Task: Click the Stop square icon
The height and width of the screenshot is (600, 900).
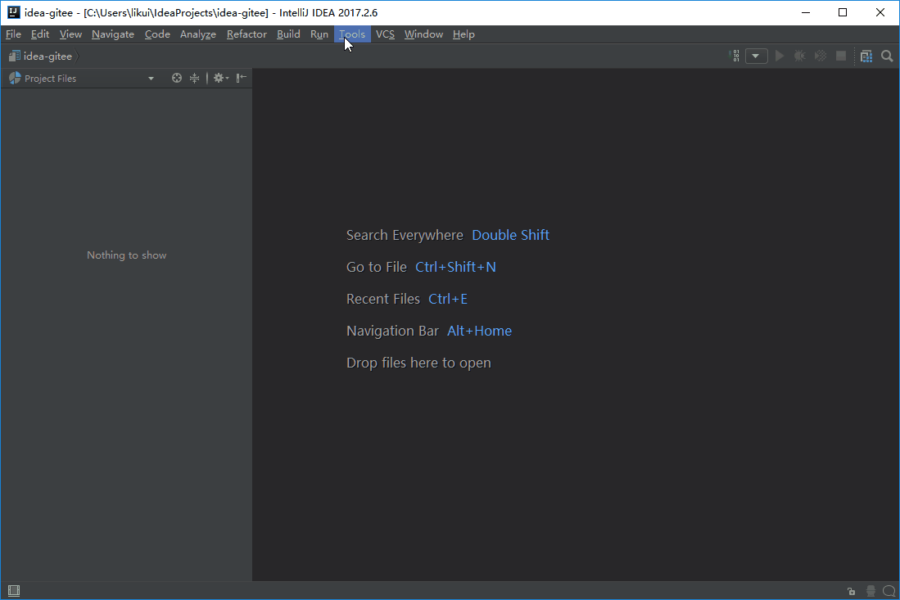Action: pos(841,56)
